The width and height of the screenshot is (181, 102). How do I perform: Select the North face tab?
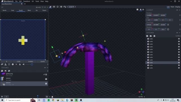point(5,10)
